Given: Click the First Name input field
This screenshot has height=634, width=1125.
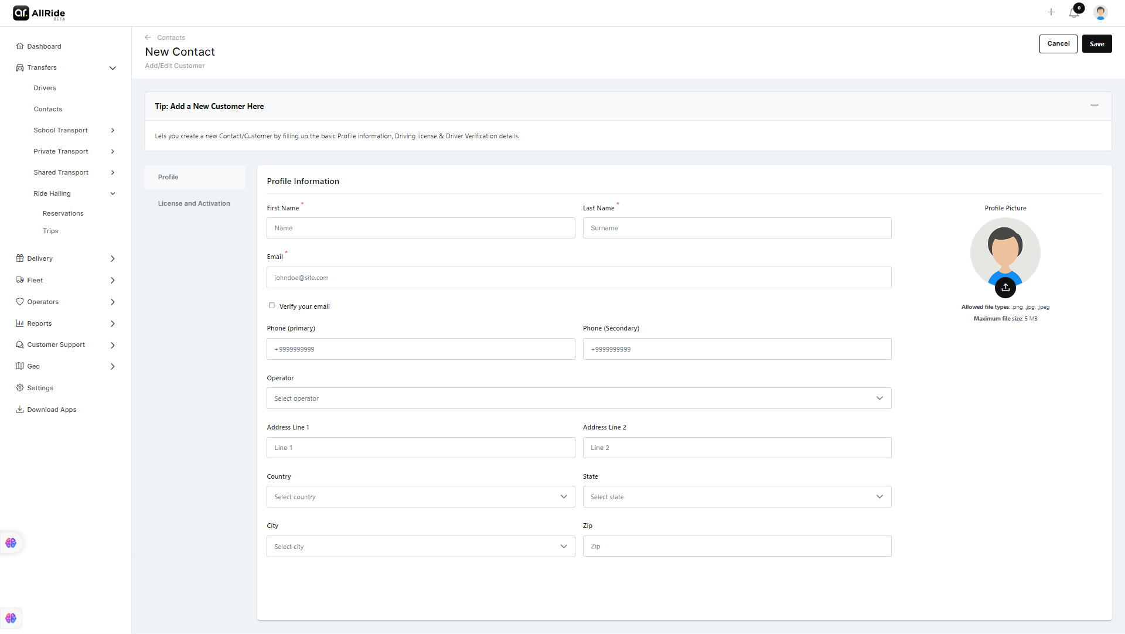Looking at the screenshot, I should coord(420,228).
